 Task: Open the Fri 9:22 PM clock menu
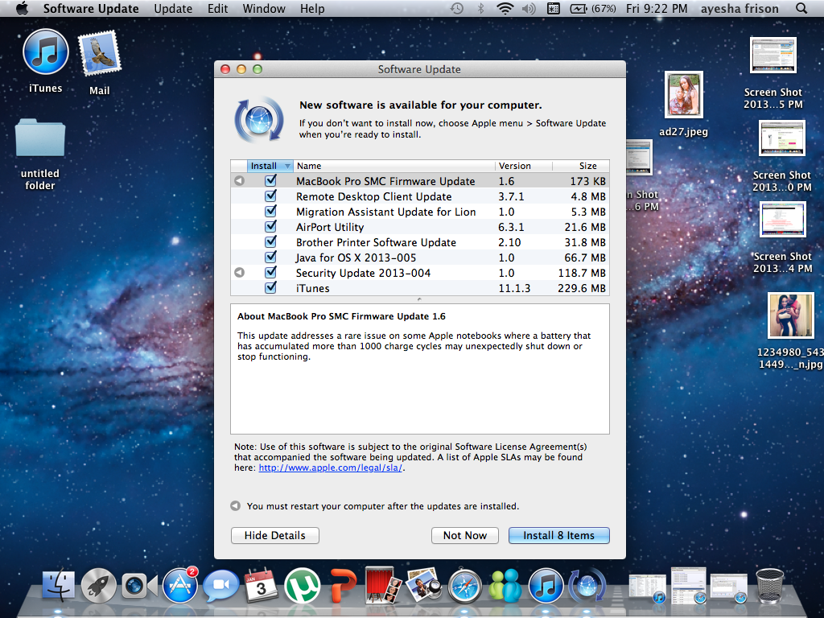pyautogui.click(x=657, y=8)
